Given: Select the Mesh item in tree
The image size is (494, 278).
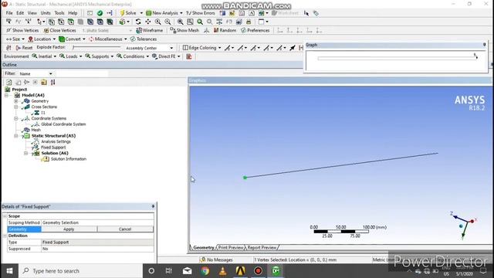Looking at the screenshot, I should click(x=36, y=130).
